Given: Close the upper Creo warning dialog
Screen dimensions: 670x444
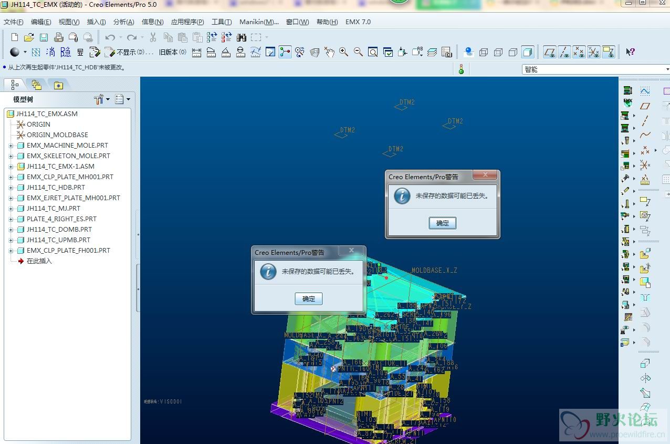Looking at the screenshot, I should (x=486, y=175).
